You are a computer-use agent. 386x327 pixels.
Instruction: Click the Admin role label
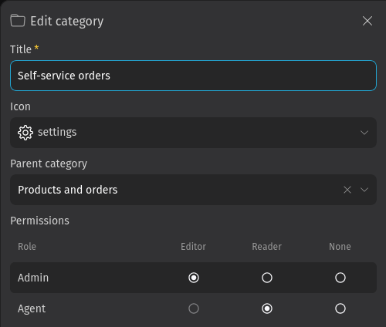click(33, 278)
